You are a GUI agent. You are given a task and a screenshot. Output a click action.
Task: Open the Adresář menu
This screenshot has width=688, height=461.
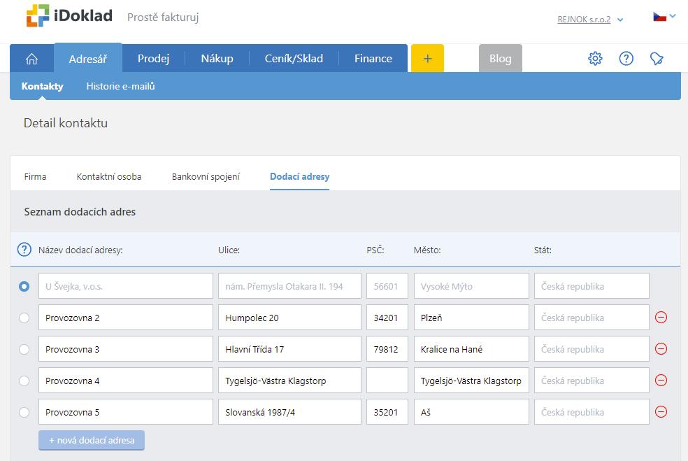[88, 58]
